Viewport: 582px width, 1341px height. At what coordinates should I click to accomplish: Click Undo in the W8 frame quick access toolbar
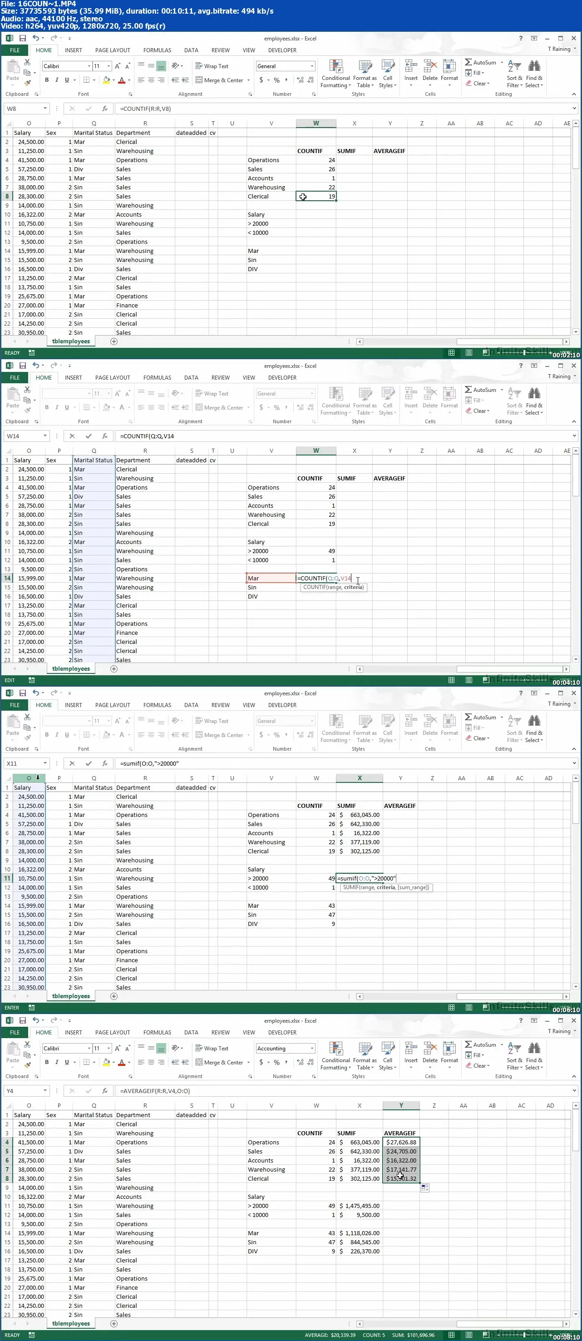35,38
